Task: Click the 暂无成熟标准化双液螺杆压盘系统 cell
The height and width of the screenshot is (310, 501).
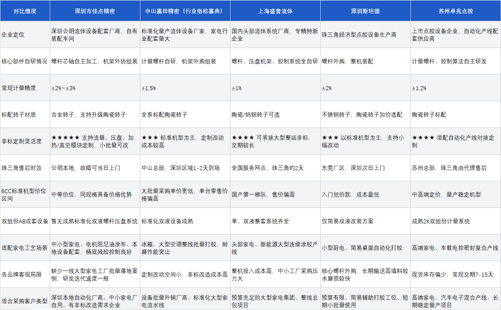Action: (95, 221)
